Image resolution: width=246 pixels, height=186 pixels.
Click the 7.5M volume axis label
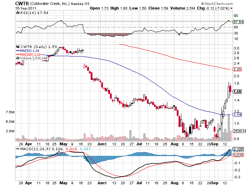(10, 112)
